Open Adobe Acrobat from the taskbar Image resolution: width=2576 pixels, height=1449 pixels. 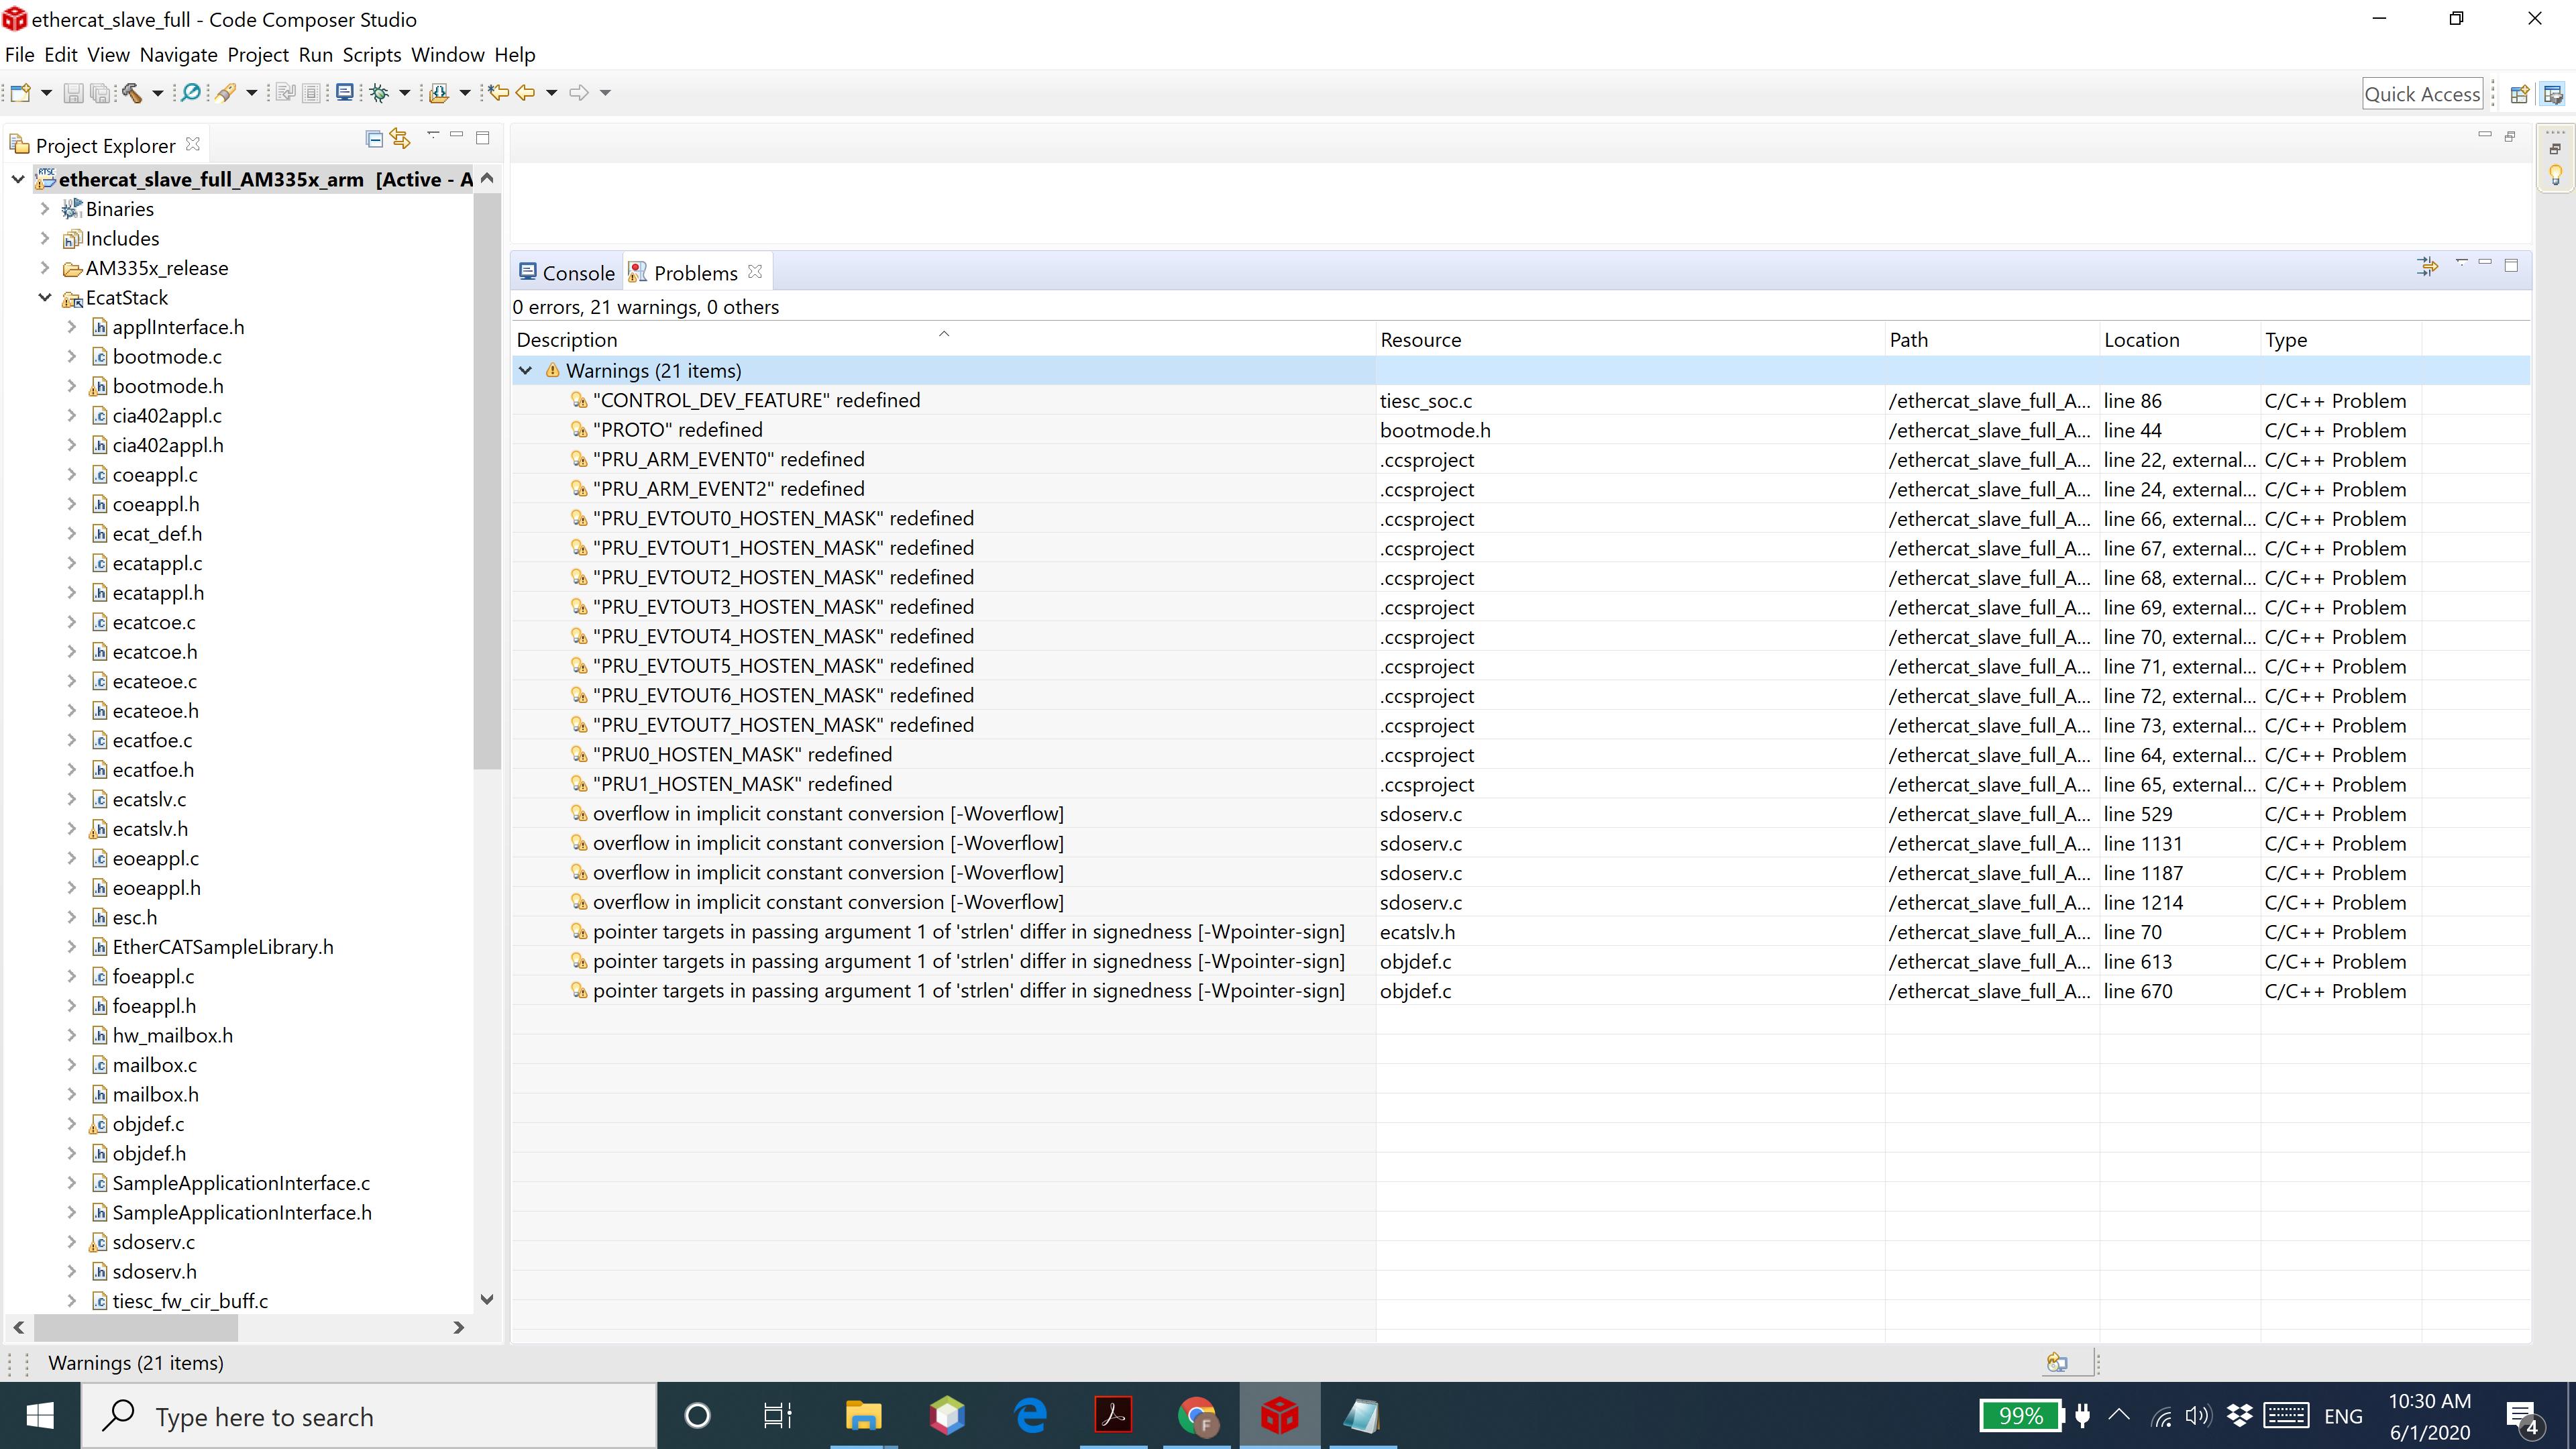(x=1113, y=1416)
